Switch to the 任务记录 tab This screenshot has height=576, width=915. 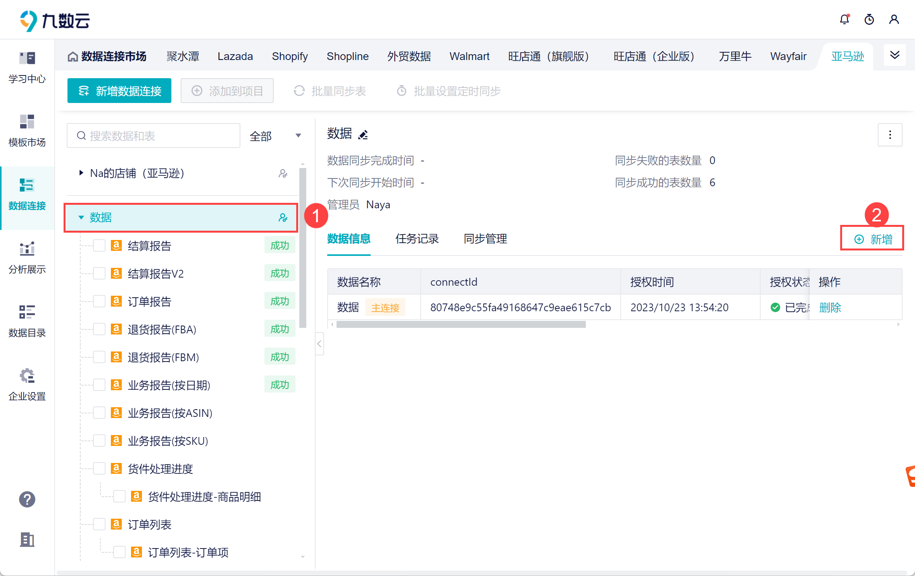point(417,239)
